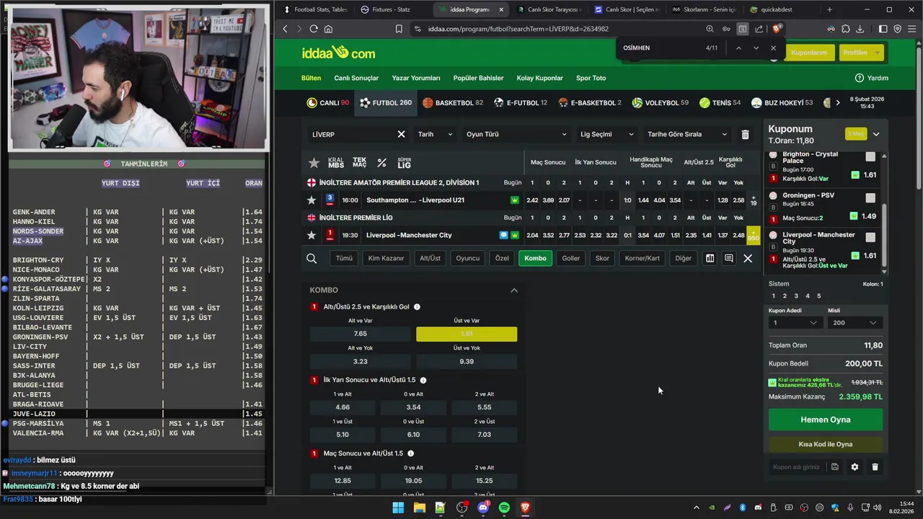Viewport: 923px width, 519px height.
Task: Open coupon settings gear icon
Action: click(x=854, y=467)
